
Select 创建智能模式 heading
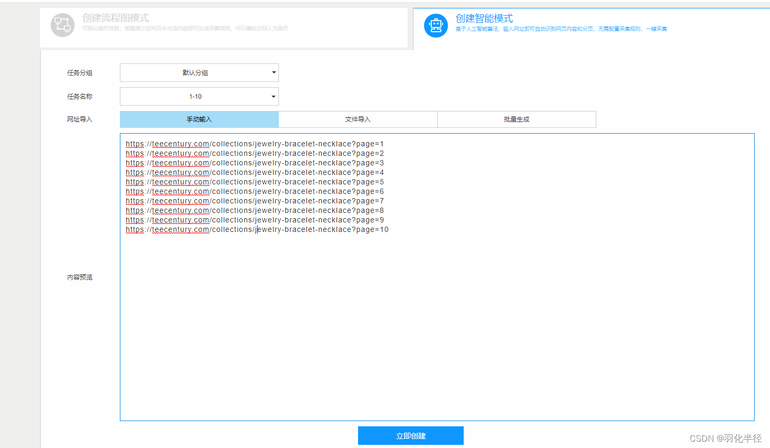484,18
